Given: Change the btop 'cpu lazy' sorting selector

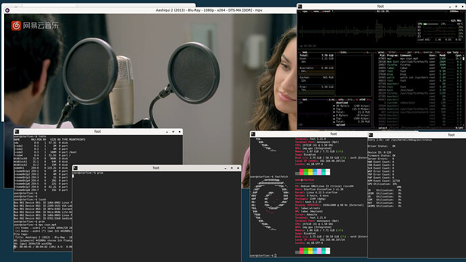Looking at the screenshot, I should [x=453, y=52].
